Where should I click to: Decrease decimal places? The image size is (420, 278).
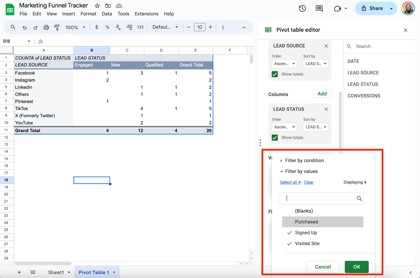118,27
